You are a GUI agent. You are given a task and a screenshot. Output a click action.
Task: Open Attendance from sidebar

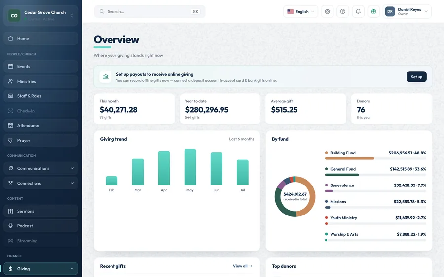pyautogui.click(x=41, y=125)
